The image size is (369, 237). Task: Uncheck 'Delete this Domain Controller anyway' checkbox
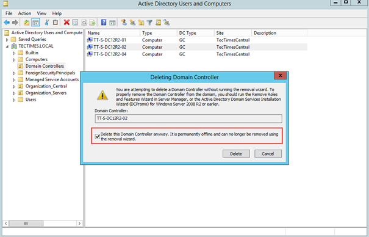pos(98,136)
